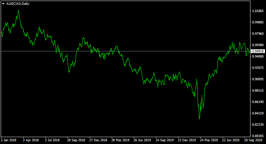Click the 24 Sep 2019 date label

tap(165, 140)
